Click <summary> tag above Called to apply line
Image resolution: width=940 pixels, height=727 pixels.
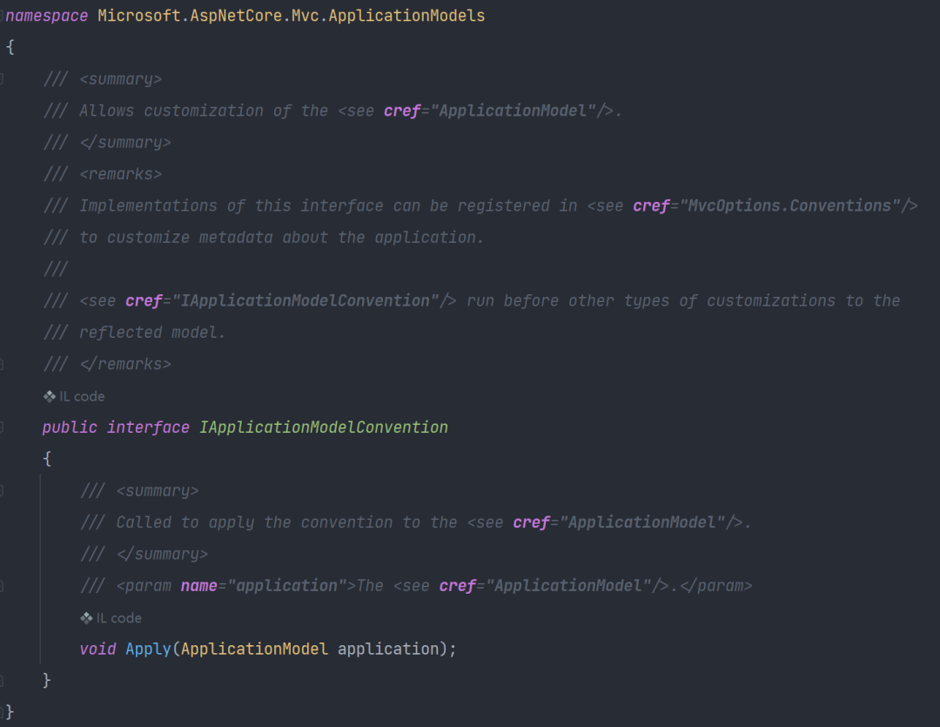point(158,491)
